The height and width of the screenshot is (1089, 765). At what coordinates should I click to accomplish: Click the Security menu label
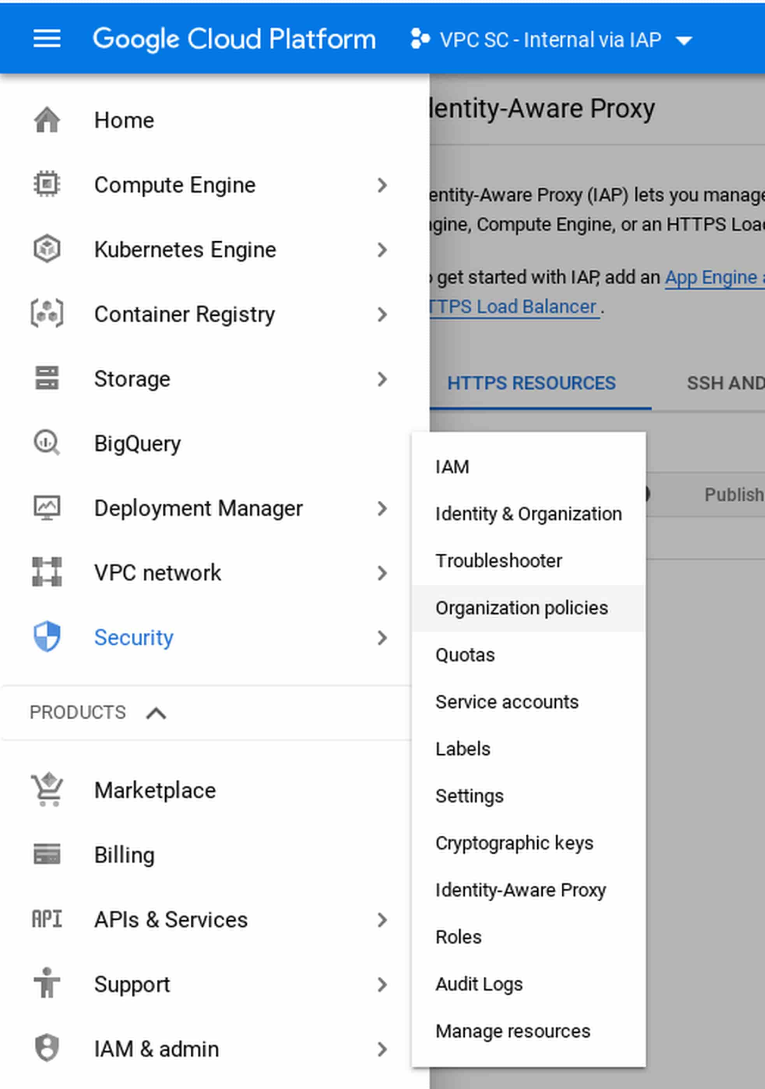(134, 638)
